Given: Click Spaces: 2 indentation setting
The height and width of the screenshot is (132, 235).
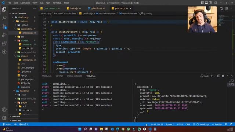Looking at the screenshot, I should 170,124.
